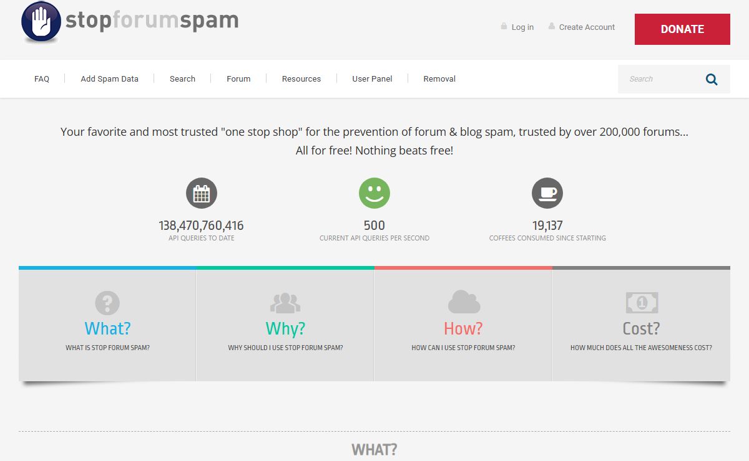The height and width of the screenshot is (461, 749).
Task: Click 'All for free! Nothing beats free!' text
Action: (x=374, y=151)
